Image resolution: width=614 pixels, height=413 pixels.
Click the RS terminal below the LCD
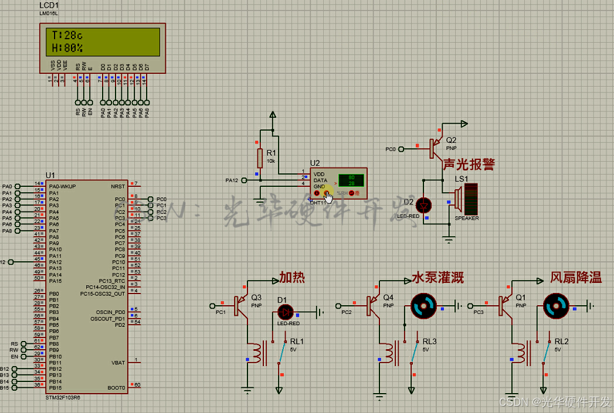77,103
